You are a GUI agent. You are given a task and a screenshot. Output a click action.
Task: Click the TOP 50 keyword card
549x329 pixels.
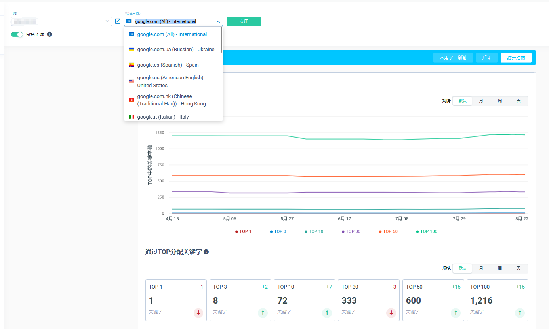(433, 300)
